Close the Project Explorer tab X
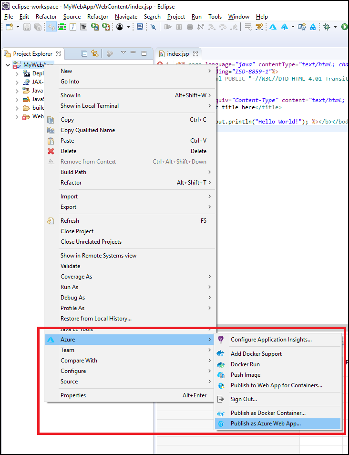The width and height of the screenshot is (349, 455). coord(58,54)
